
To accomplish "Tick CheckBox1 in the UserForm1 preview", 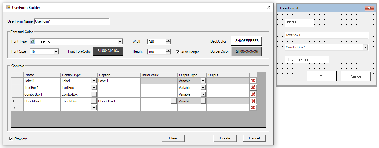I will [x=287, y=60].
